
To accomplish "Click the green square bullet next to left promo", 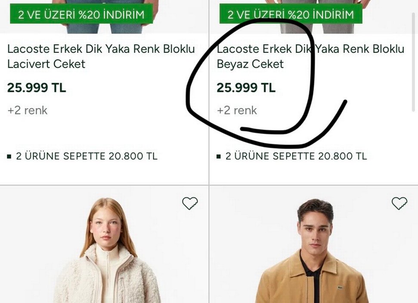I will point(10,156).
